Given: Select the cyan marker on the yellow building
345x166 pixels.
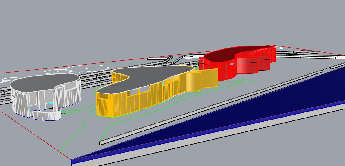Looking at the screenshot, I should pyautogui.click(x=164, y=84).
